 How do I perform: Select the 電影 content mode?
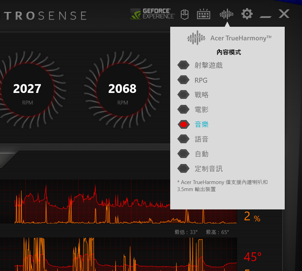point(193,109)
